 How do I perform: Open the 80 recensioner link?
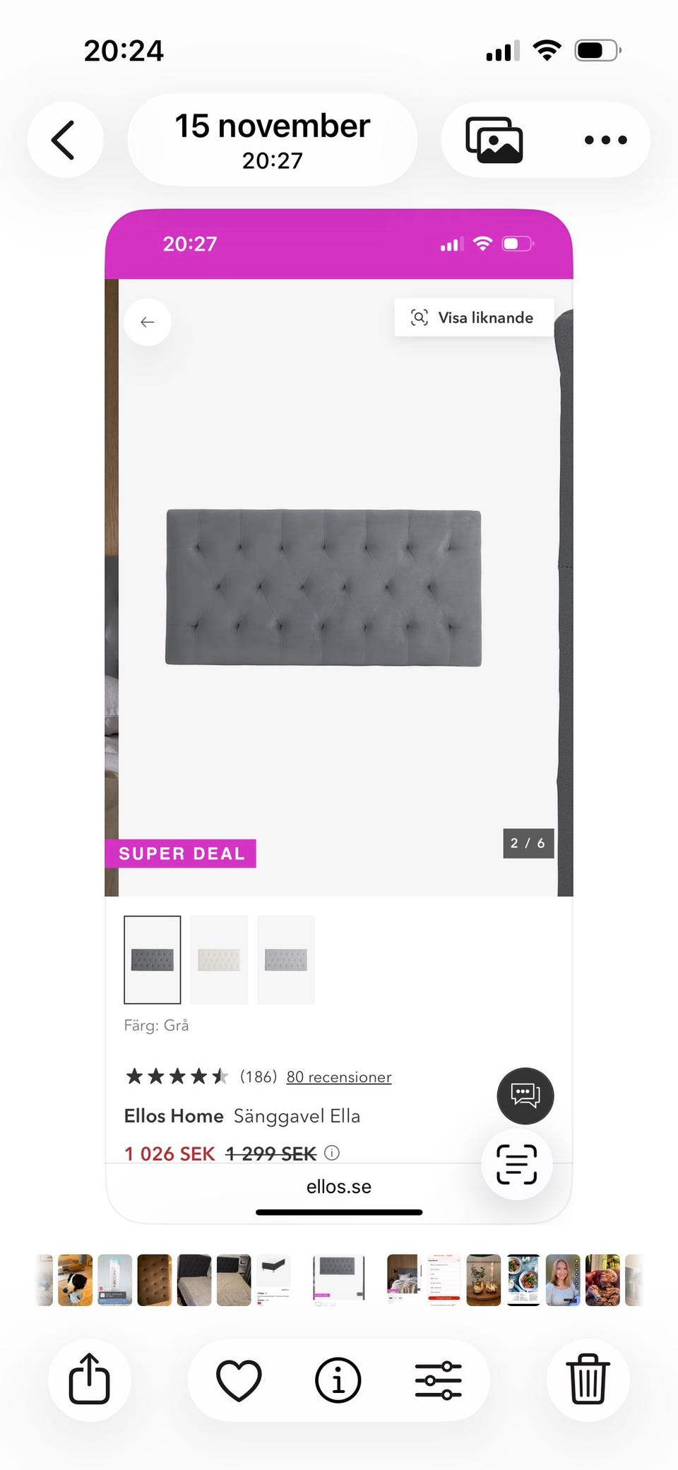click(x=339, y=1077)
